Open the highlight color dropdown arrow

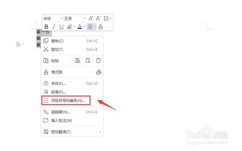coord(74,27)
